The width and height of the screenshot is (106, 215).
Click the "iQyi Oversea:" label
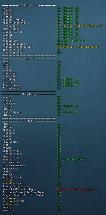(12, 29)
